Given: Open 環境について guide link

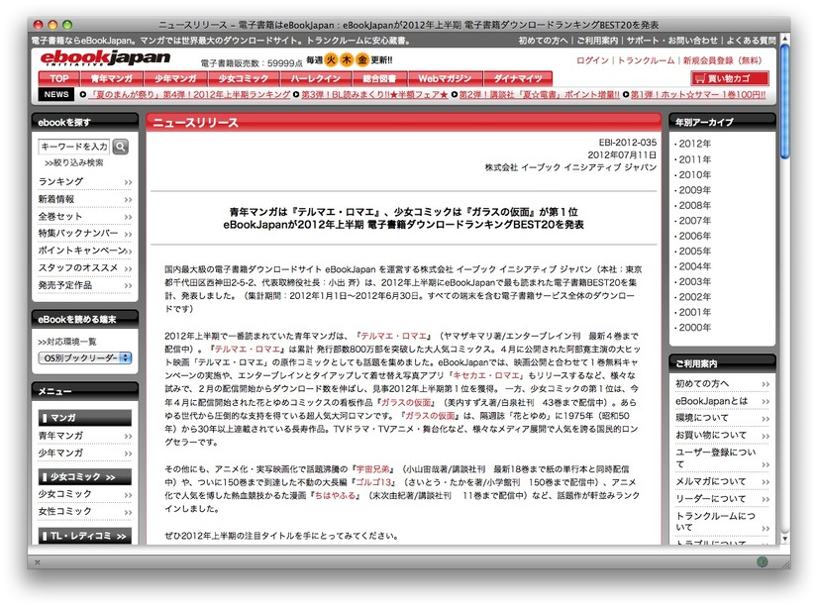Looking at the screenshot, I should (722, 418).
